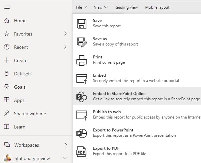Expand the Stationary review workspace dropdown arrow

(65, 158)
